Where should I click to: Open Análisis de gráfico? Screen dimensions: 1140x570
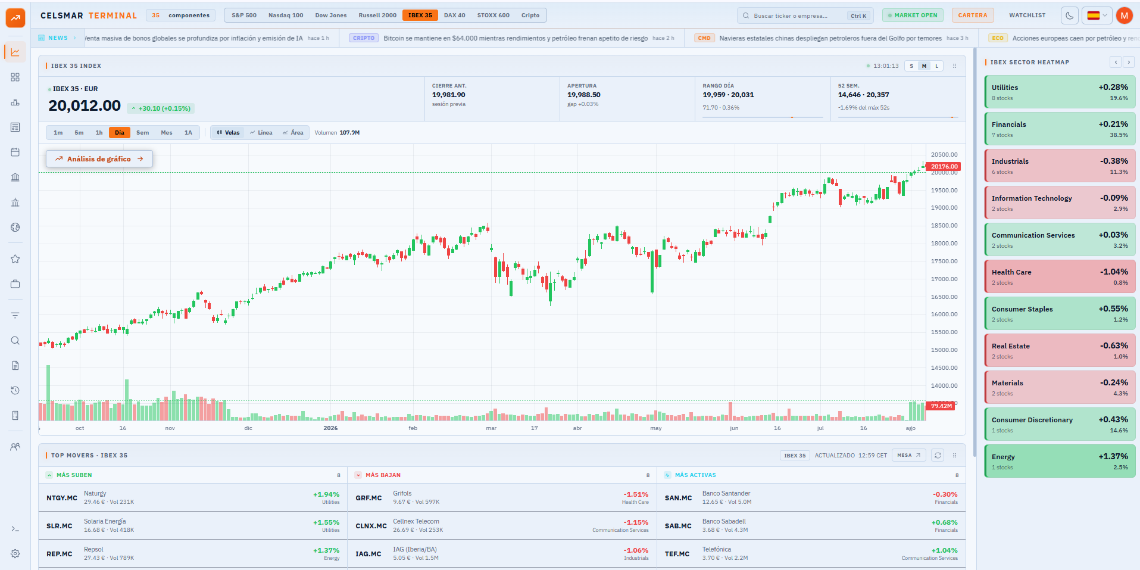pos(99,159)
